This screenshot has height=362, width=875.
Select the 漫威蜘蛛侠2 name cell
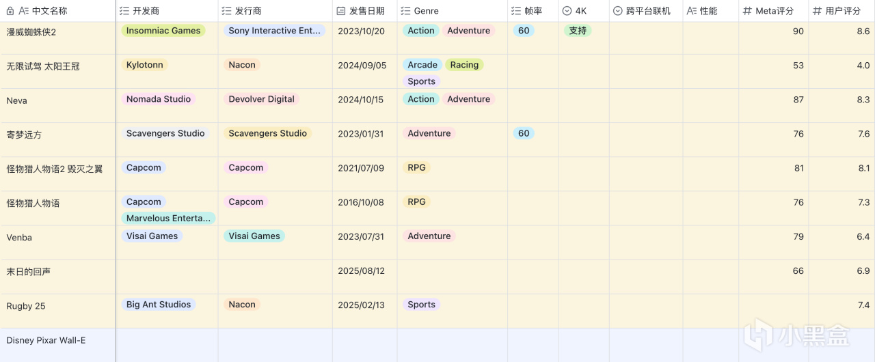57,38
